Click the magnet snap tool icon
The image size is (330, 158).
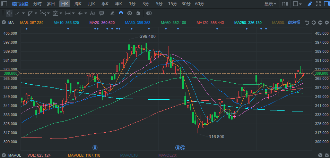point(121,13)
